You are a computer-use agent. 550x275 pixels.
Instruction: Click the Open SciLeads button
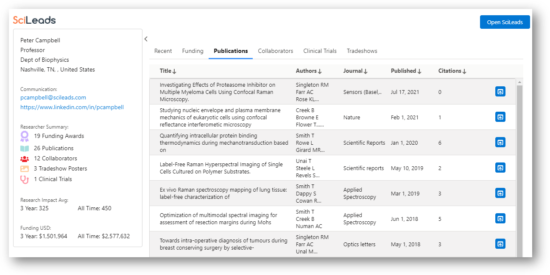(x=505, y=22)
